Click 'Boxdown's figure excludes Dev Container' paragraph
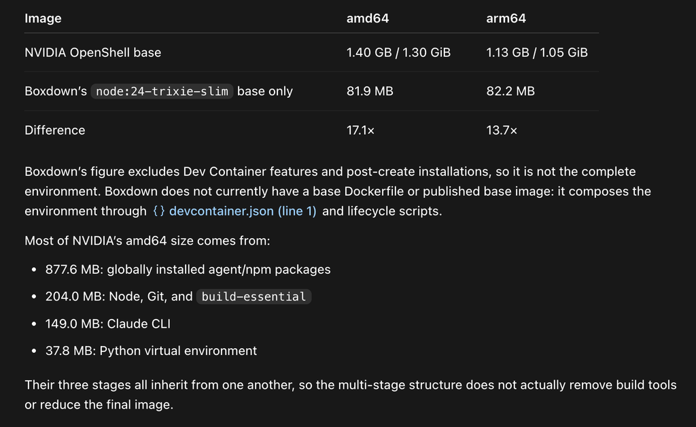The width and height of the screenshot is (696, 427). point(338,191)
